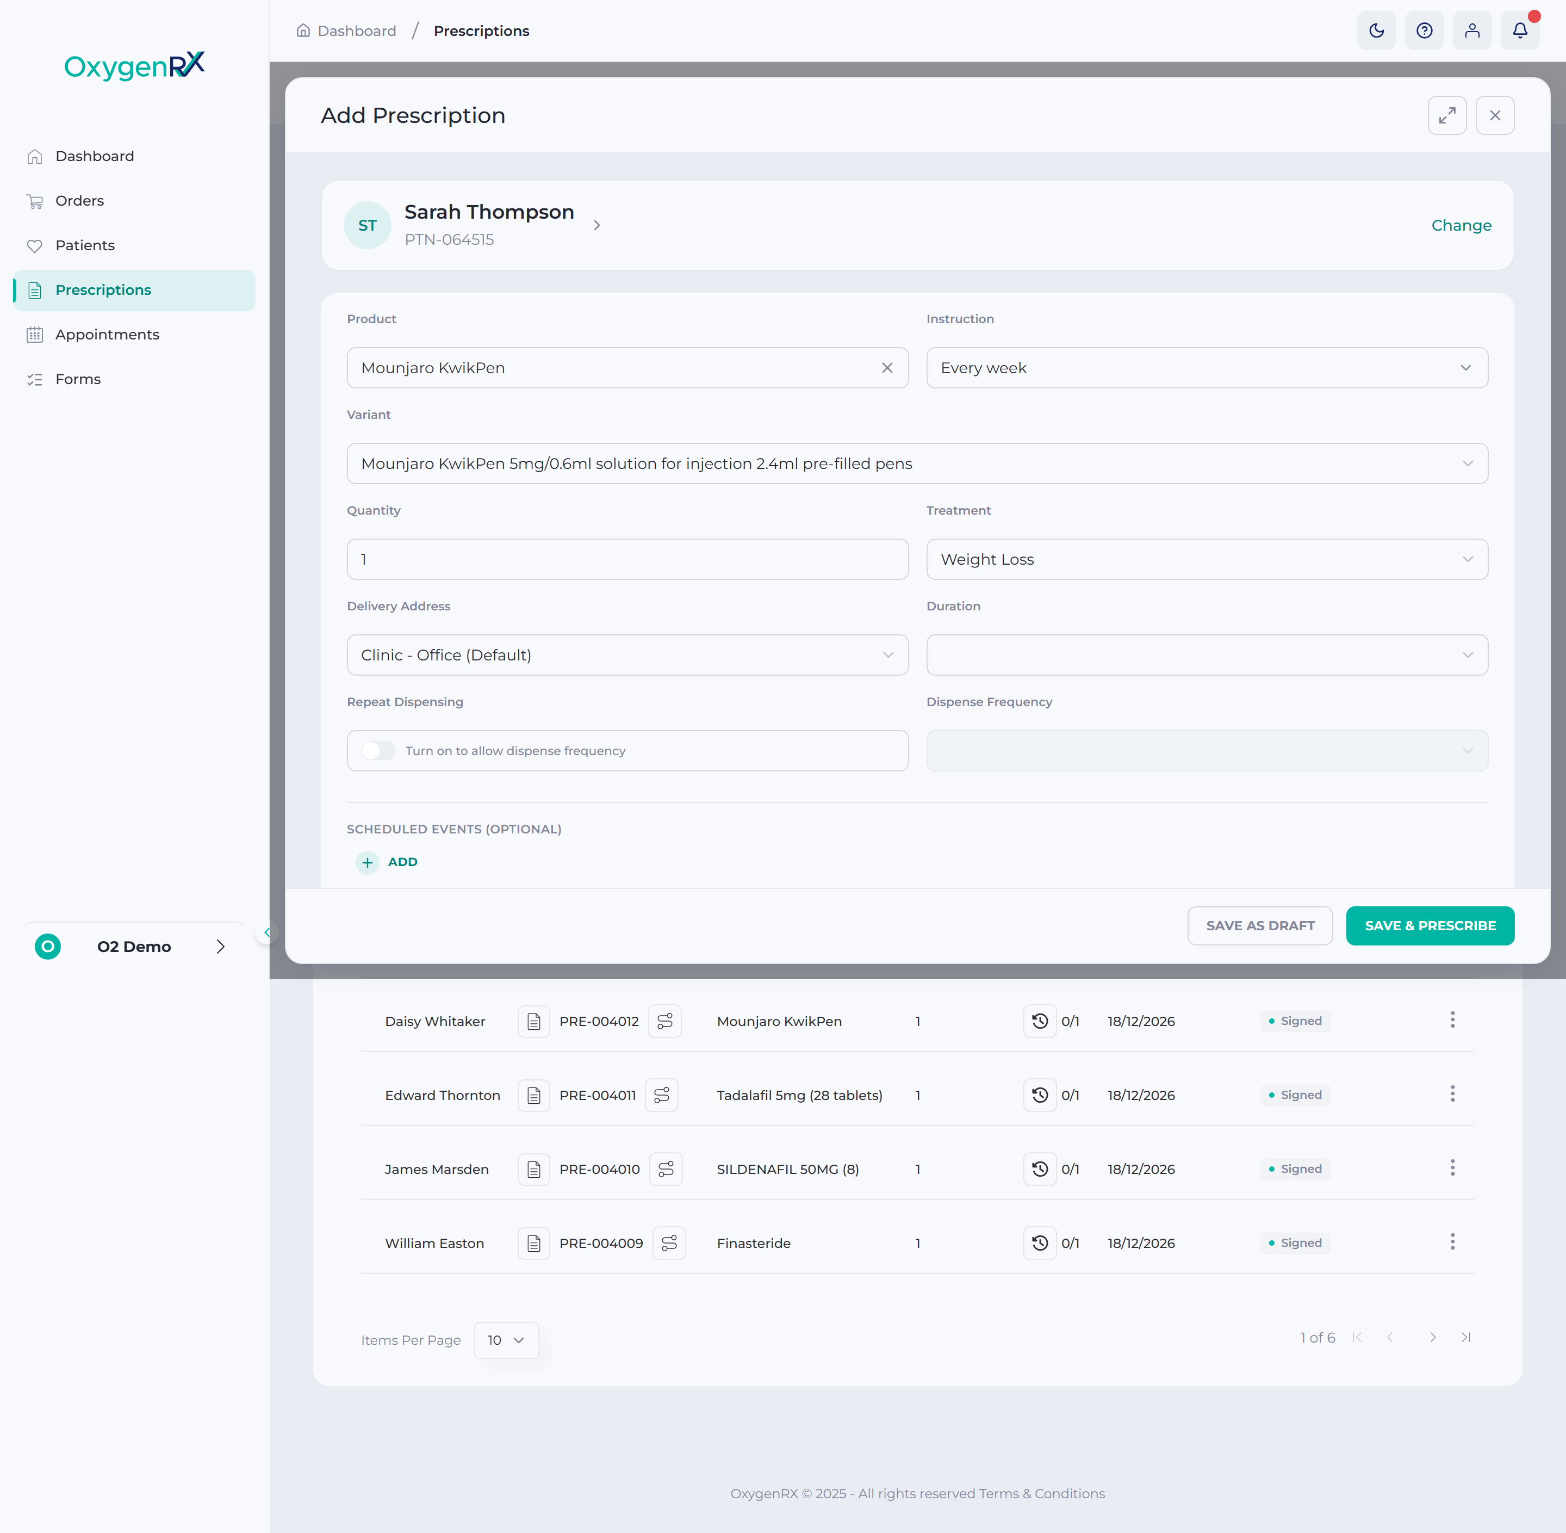
Task: Click the plus icon to add scheduled event
Action: coord(367,862)
